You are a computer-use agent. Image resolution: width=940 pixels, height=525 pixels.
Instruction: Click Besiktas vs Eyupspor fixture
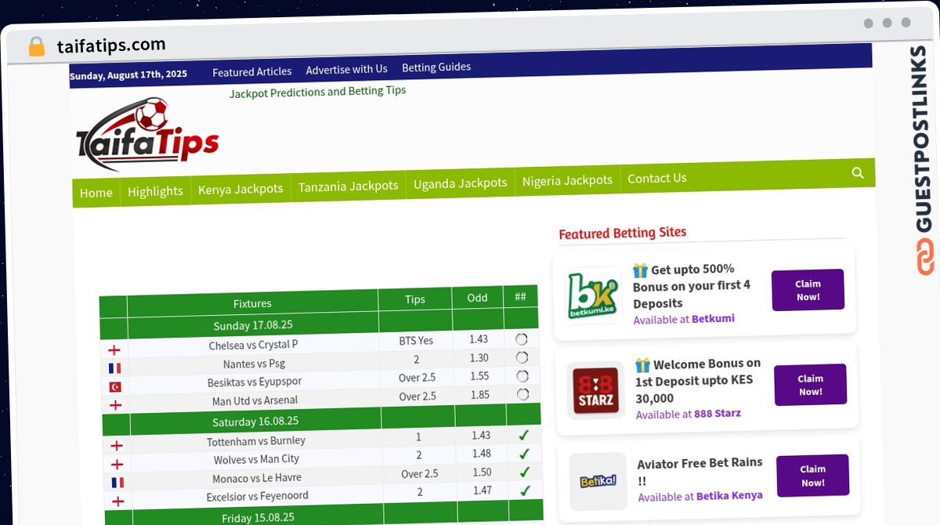[255, 382]
